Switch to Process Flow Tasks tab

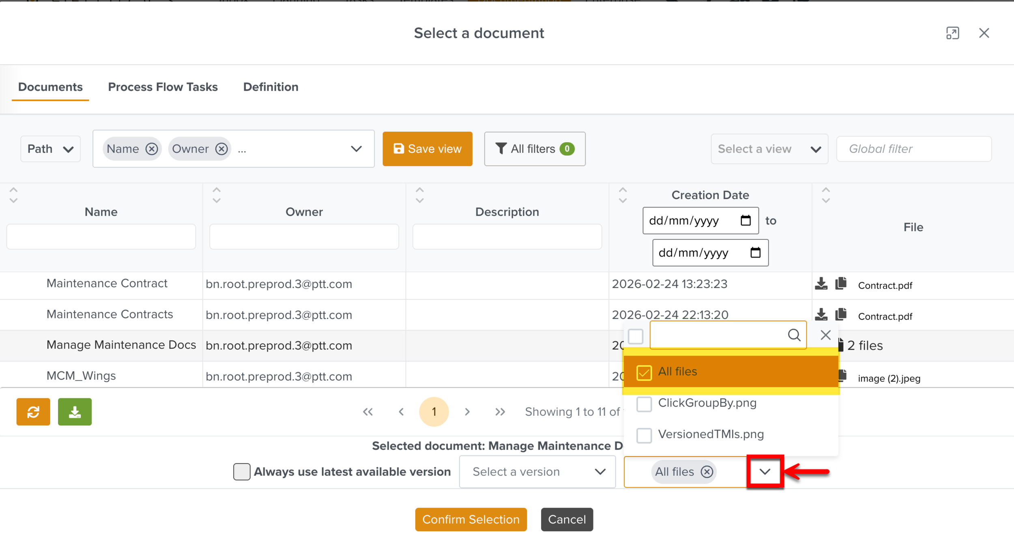pos(163,87)
